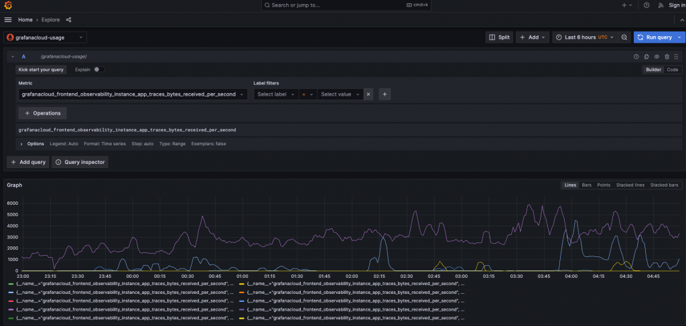The width and height of the screenshot is (686, 326).
Task: Click the info icon on Query inspector
Action: pyautogui.click(x=58, y=162)
